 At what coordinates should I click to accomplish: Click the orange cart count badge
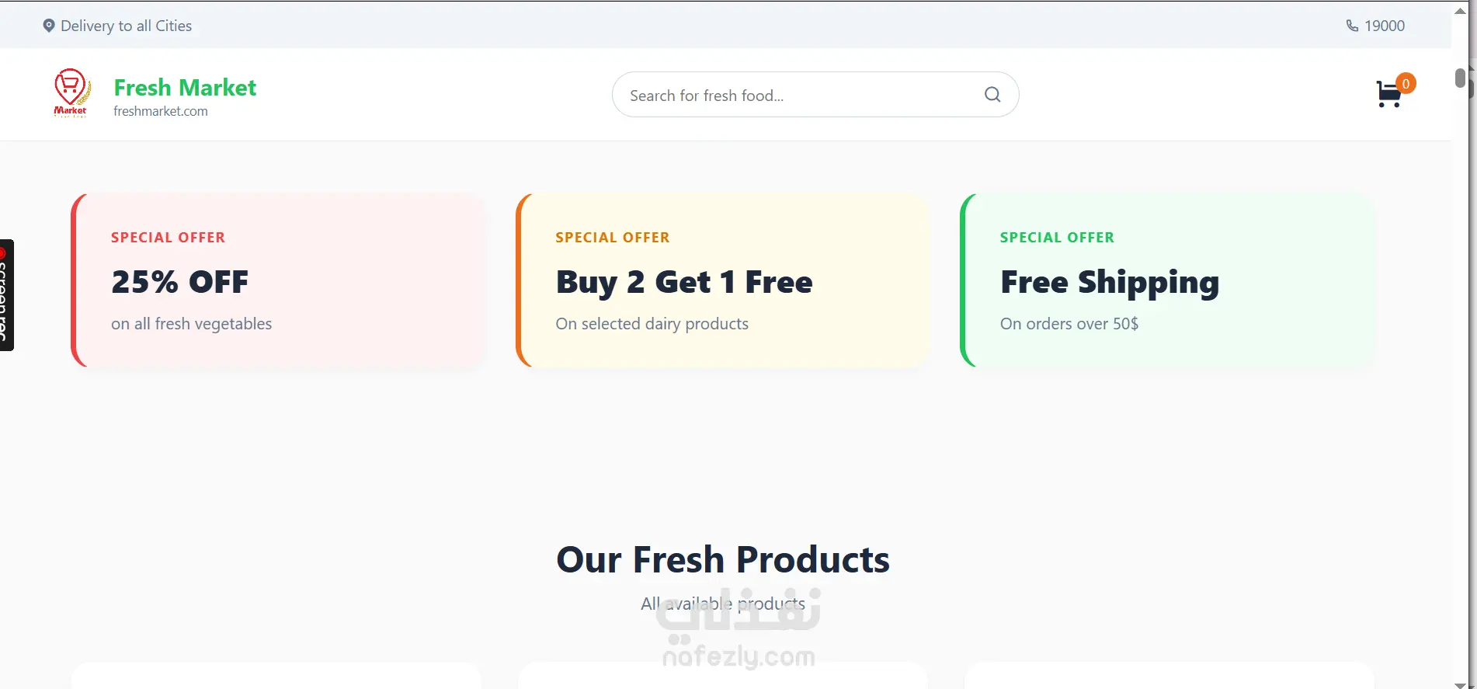(x=1406, y=83)
